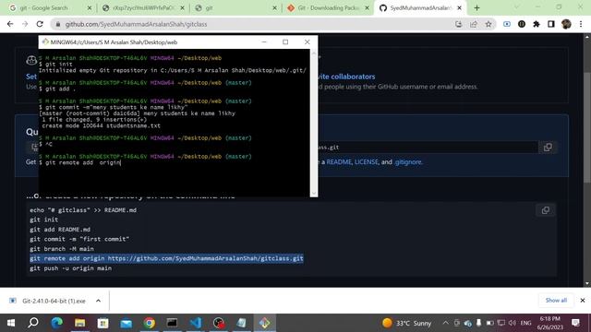Open File Explorer from taskbar
The width and height of the screenshot is (591, 332).
[x=80, y=323]
